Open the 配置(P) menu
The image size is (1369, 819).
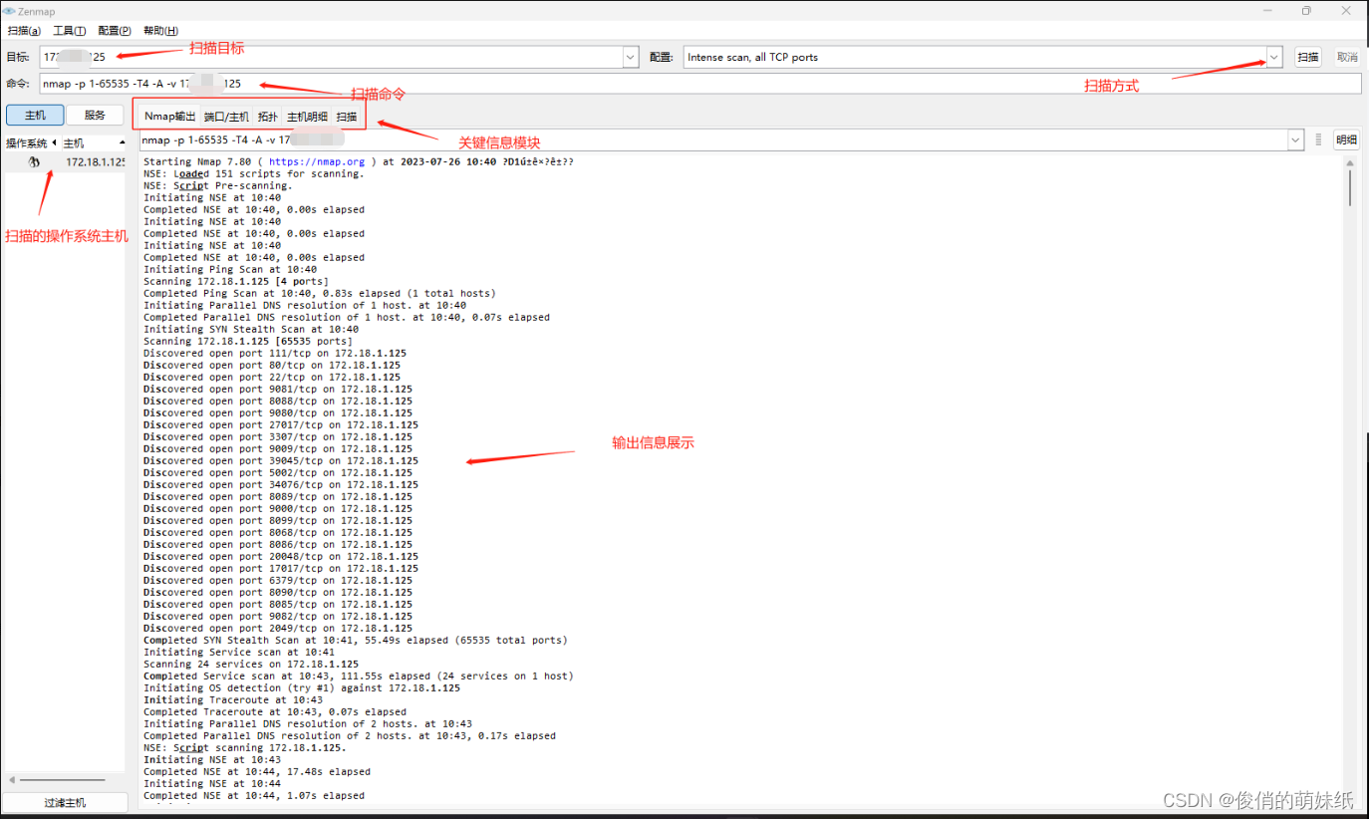coord(115,31)
